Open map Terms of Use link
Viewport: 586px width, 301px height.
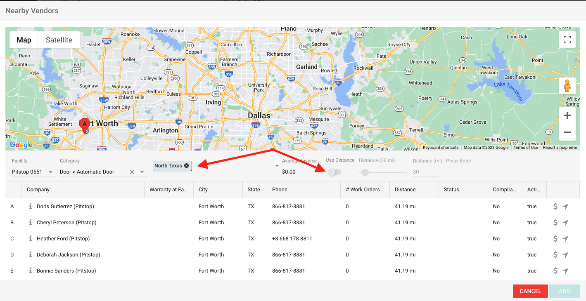[526, 148]
